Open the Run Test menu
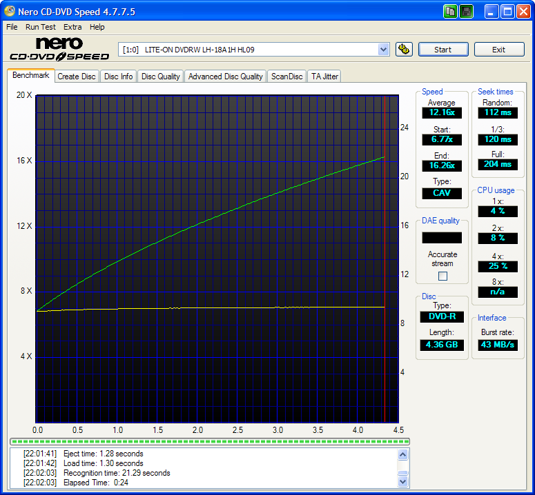The width and height of the screenshot is (535, 495). click(x=41, y=27)
